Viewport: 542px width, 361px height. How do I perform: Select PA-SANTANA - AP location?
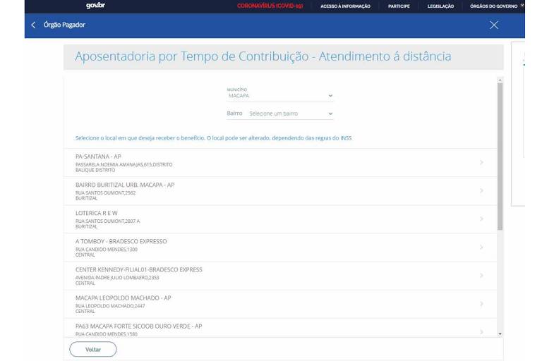[x=280, y=163]
